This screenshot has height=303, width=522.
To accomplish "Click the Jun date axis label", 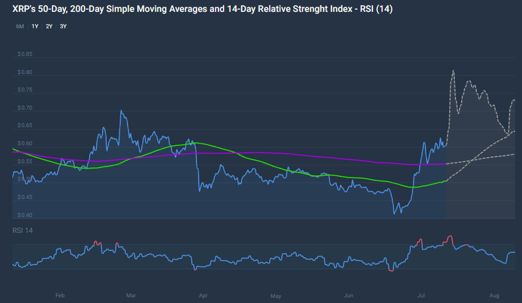I will pyautogui.click(x=349, y=295).
